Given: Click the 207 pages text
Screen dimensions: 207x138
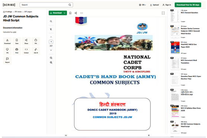Looking at the screenshot, I should [x=28, y=12].
